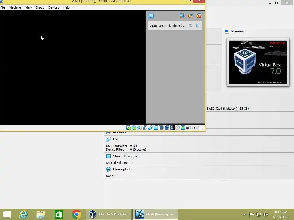Click the network tray icon
This screenshot has width=294, height=220.
click(x=259, y=214)
